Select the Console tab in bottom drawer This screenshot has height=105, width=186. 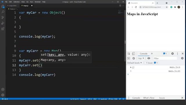click(x=136, y=98)
